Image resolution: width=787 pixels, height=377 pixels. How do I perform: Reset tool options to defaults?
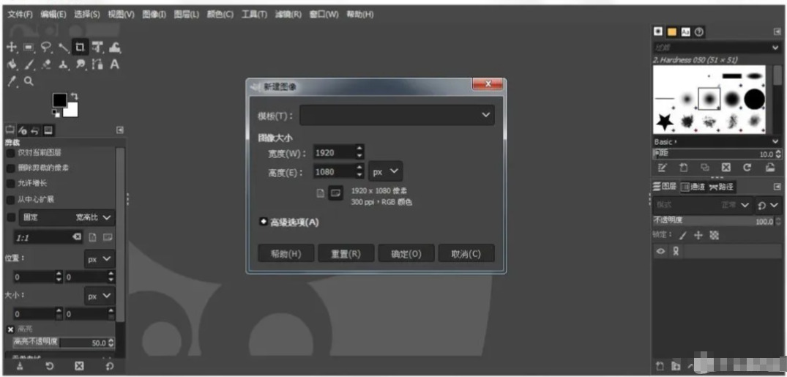click(109, 366)
